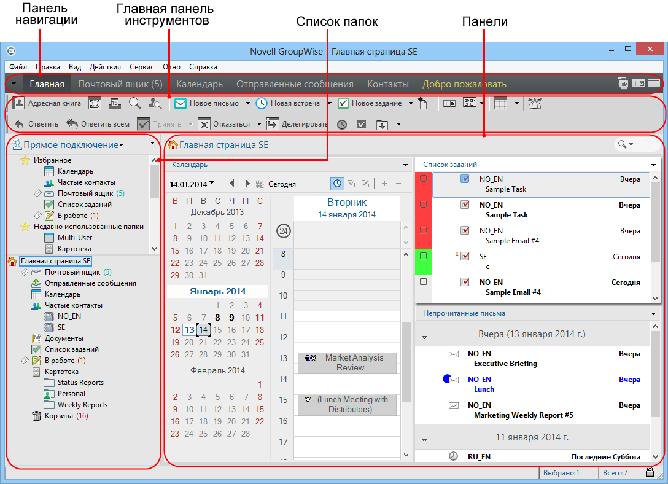
Task: Toggle completion checkbox for SE task
Action: point(465,257)
